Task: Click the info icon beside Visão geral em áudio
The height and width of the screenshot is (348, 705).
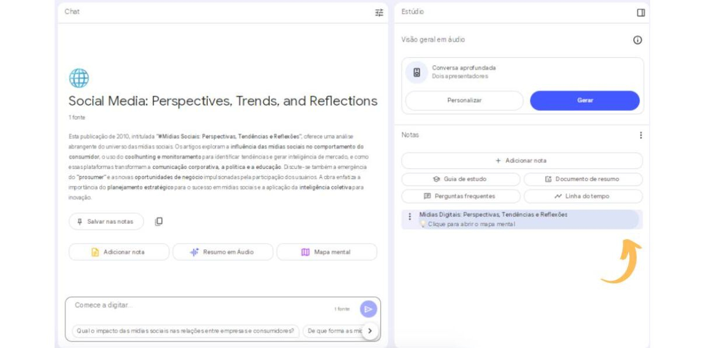Action: (x=637, y=40)
